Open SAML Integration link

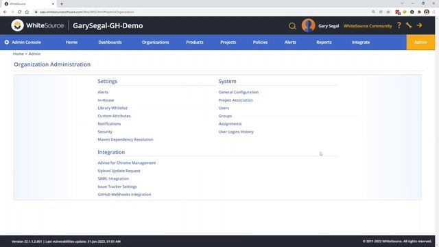coord(113,178)
